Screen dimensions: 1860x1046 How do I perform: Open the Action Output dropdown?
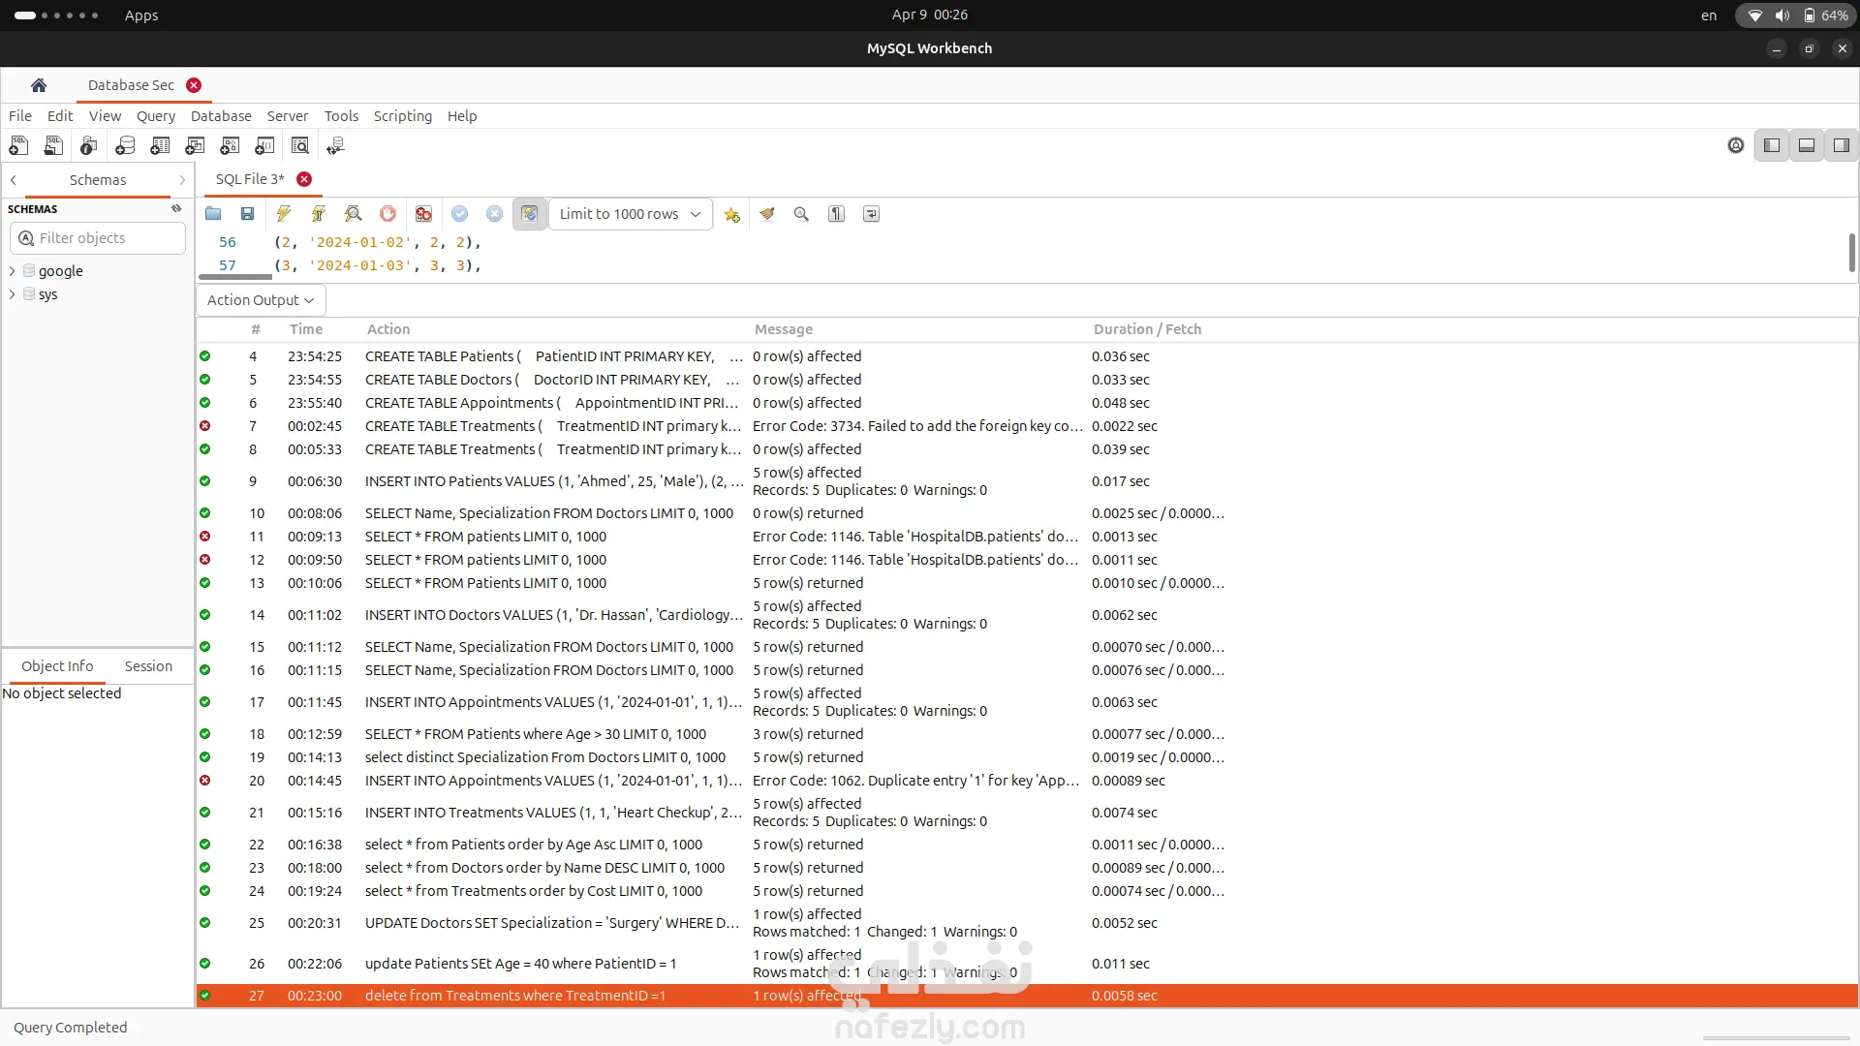pos(261,300)
